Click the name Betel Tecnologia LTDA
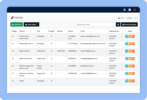Viewport: 147px width, 100px height. pyautogui.click(x=26, y=66)
